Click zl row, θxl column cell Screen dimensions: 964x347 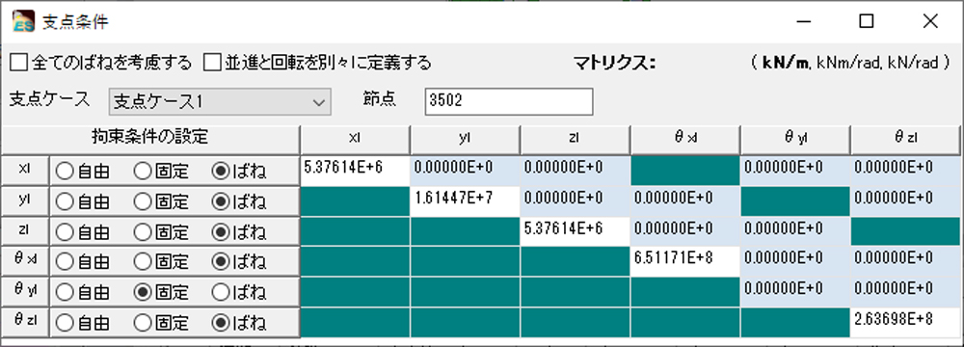[684, 232]
